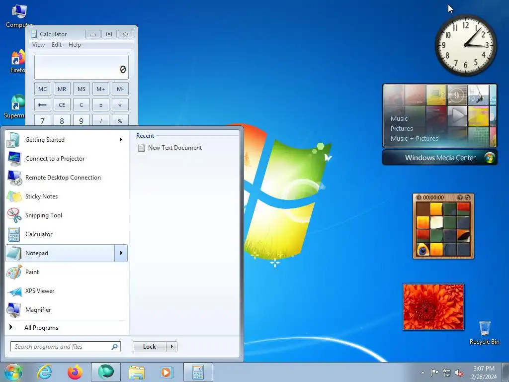Expand the Getting Started submenu arrow
This screenshot has width=509, height=382.
(x=121, y=140)
